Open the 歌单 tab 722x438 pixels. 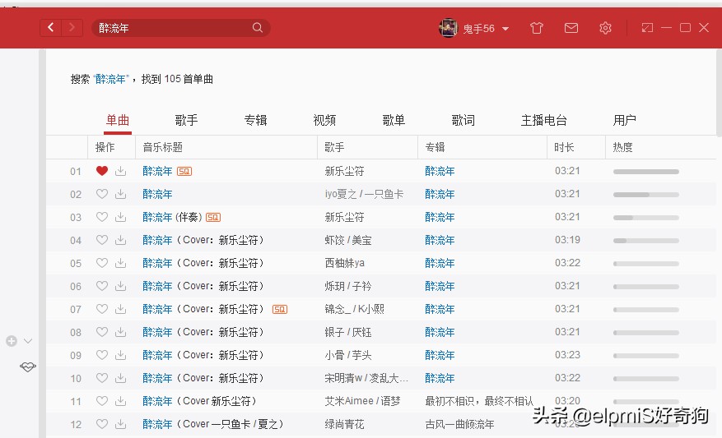[x=394, y=121]
